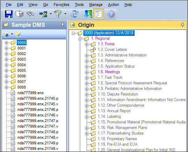Select 0000 (Application) 12/4/2018 node
Screen dimensions: 188x152
(109, 33)
